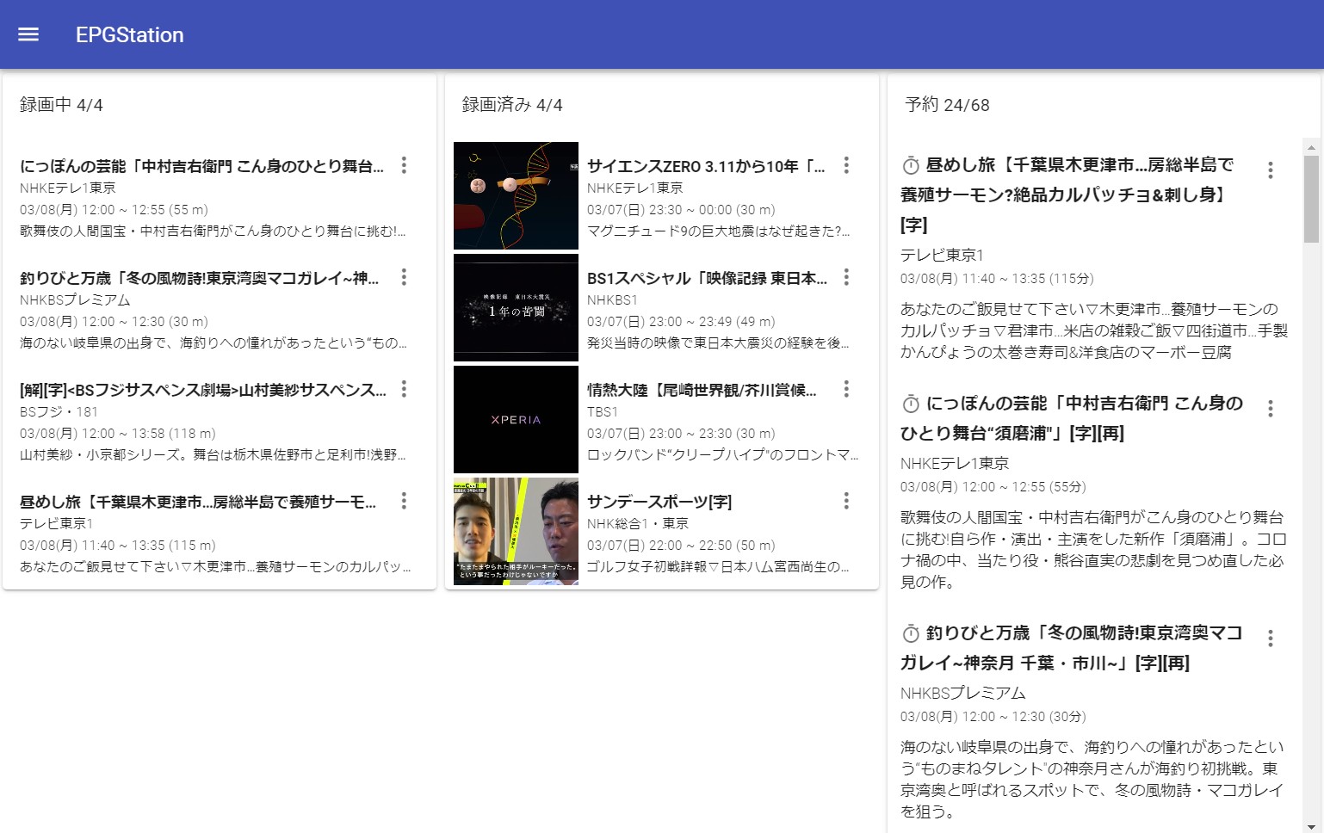The image size is (1324, 833).
Task: Click channel NHKBS1 under BS1スペシャル
Action: 612,299
